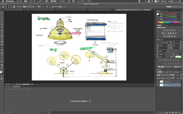Select the Eyedropper tool

[2, 27]
